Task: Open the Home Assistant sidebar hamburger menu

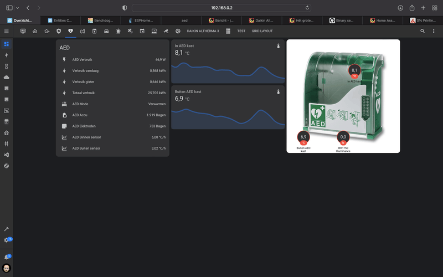Action: coord(6,31)
